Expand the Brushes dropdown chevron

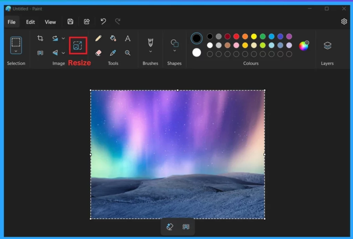(150, 51)
